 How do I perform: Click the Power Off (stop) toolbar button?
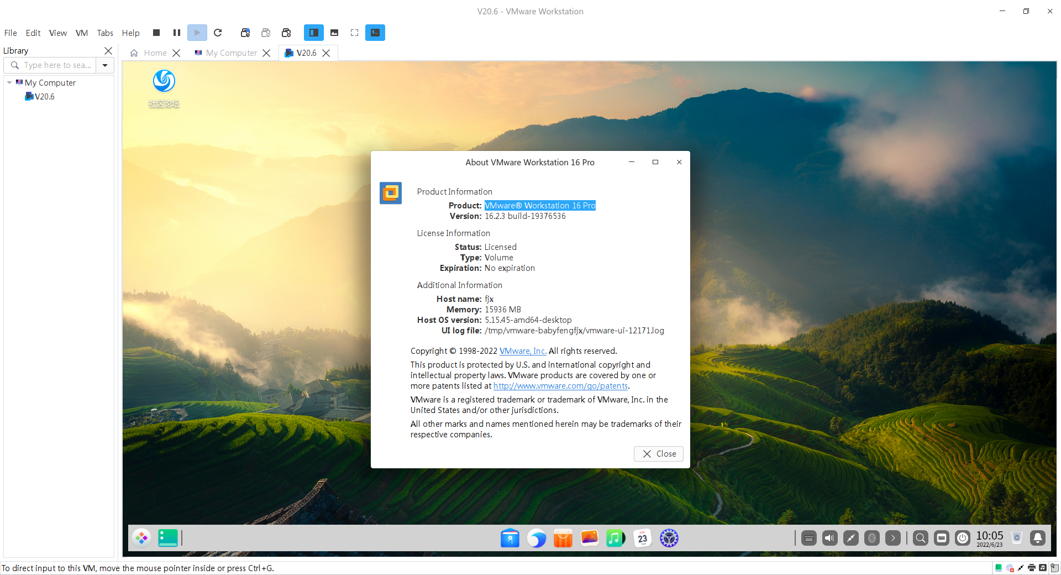(156, 33)
